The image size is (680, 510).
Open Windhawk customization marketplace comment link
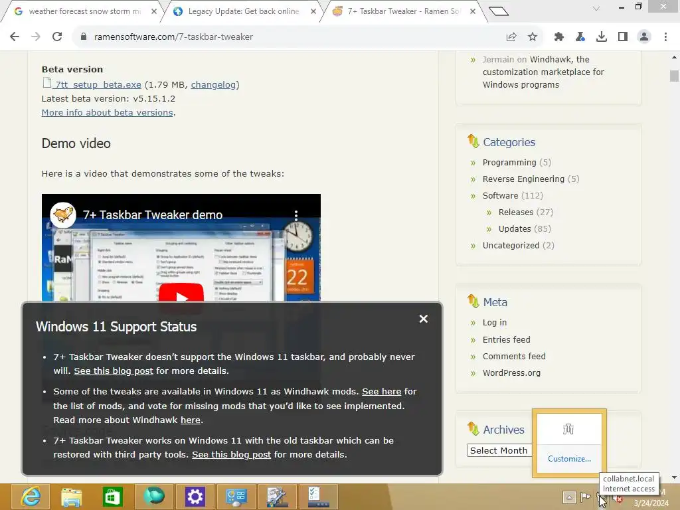click(543, 72)
